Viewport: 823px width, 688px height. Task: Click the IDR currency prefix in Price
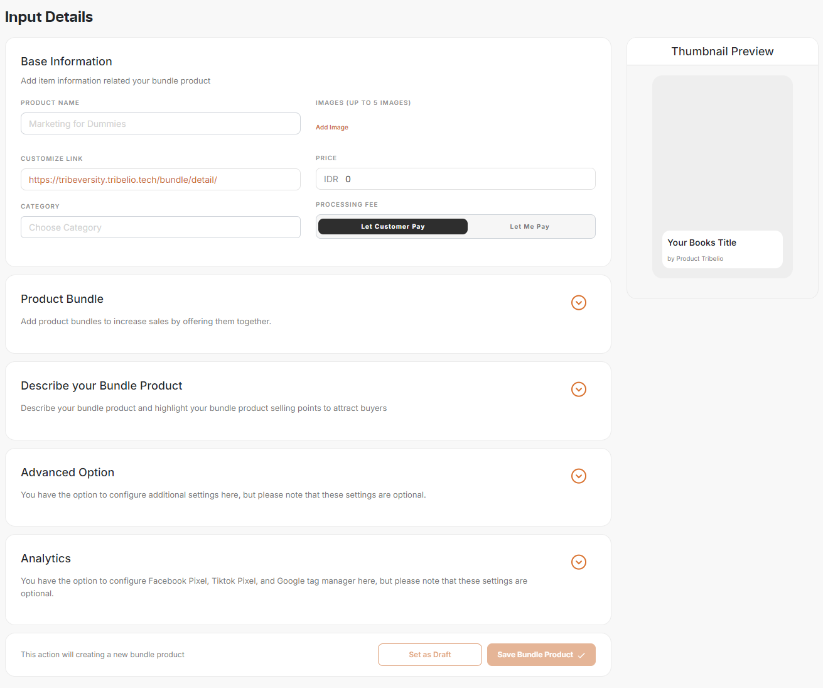point(331,180)
